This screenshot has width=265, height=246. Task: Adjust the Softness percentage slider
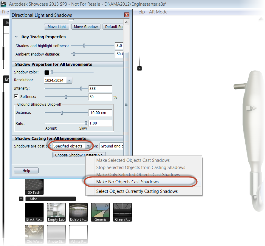66,97
